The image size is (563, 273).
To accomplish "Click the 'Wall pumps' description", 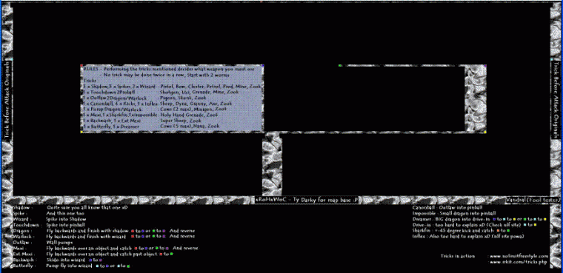I will 59,243.
